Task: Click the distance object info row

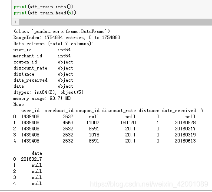Action: click(43, 74)
